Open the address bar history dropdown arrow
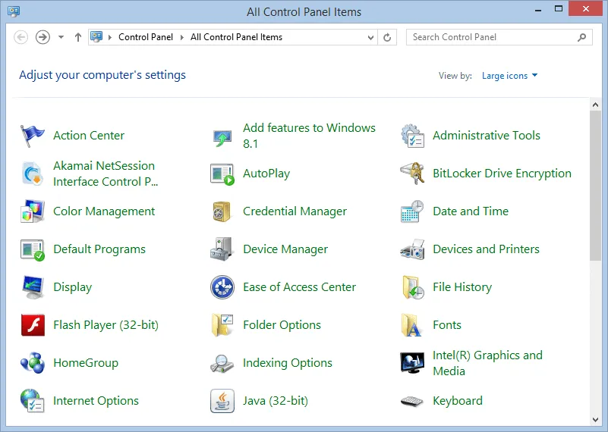608x432 pixels. (370, 37)
